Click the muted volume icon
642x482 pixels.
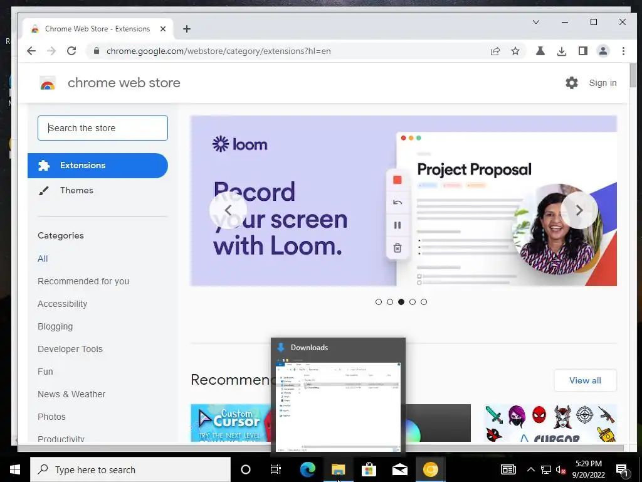(560, 469)
